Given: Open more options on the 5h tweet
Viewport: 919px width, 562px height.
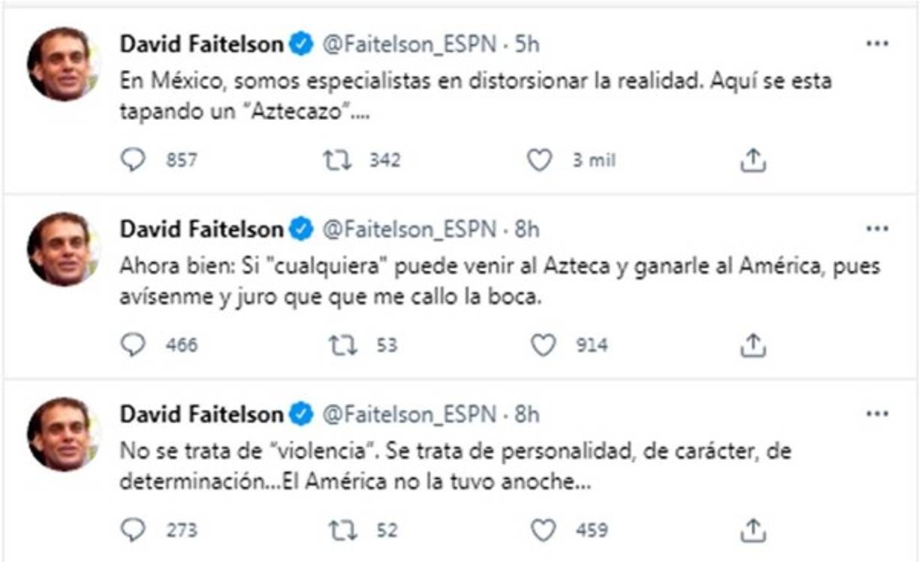Looking at the screenshot, I should coord(877,44).
